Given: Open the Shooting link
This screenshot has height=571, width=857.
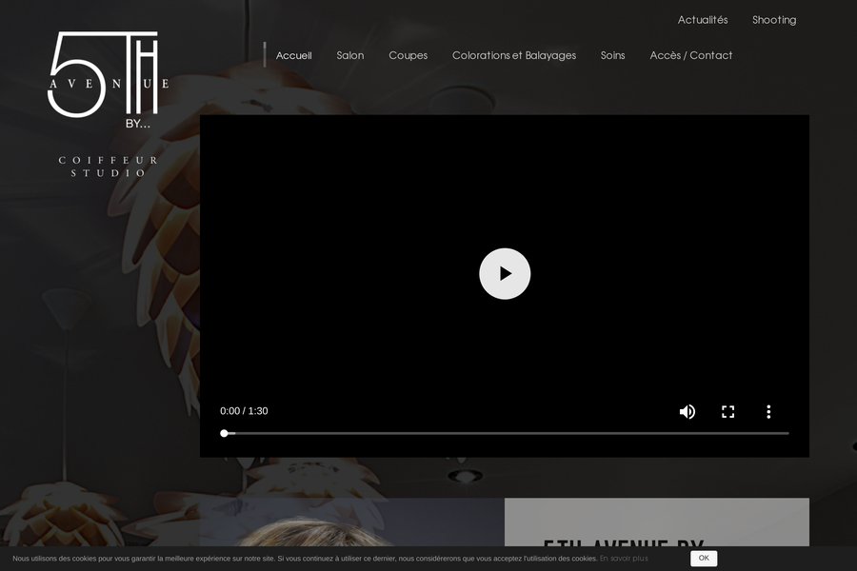Looking at the screenshot, I should [774, 20].
